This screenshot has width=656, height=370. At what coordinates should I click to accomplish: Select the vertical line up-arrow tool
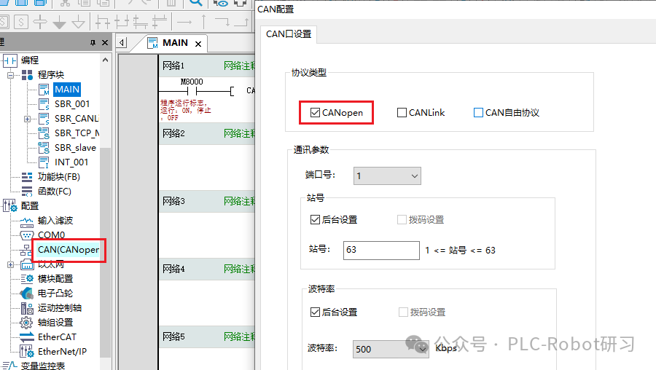point(204,22)
